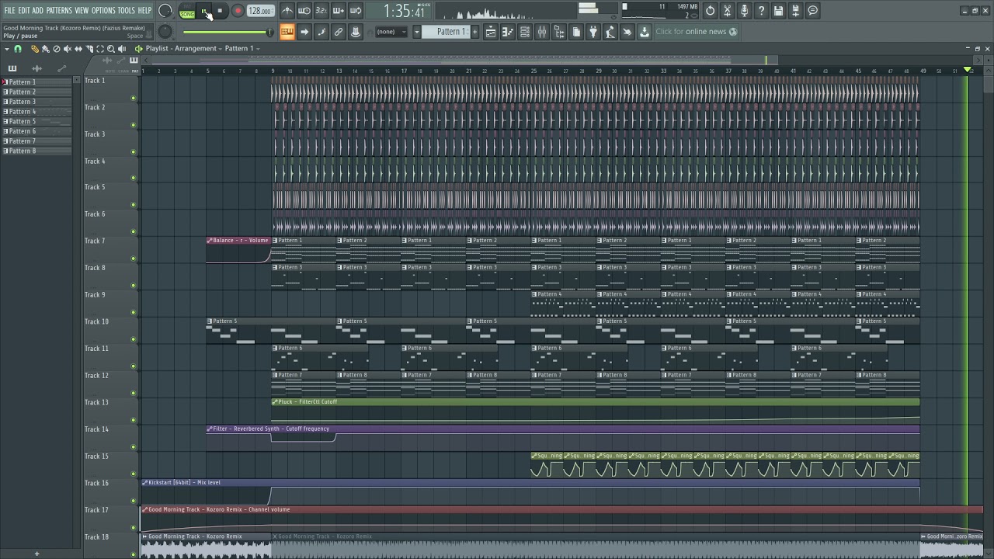Screen dimensions: 994x559
Task: Select Pattern 3 in the pattern list
Action: [x=36, y=102]
